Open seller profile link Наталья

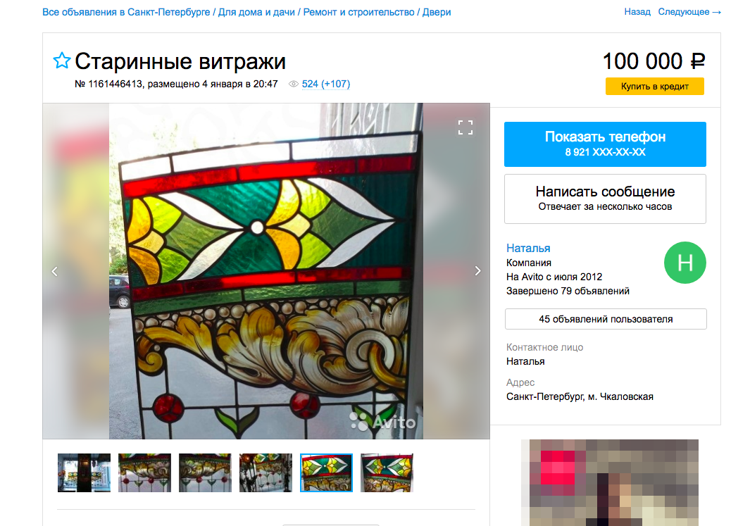(x=528, y=248)
